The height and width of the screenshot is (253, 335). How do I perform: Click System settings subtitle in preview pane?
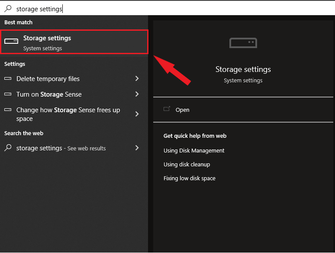click(x=243, y=81)
